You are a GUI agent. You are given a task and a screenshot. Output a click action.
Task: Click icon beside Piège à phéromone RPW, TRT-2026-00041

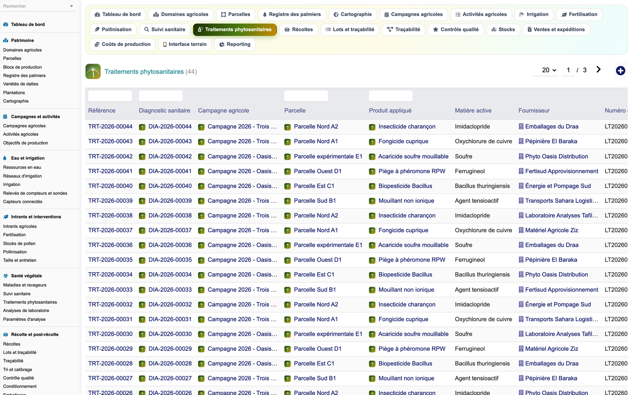(x=372, y=171)
